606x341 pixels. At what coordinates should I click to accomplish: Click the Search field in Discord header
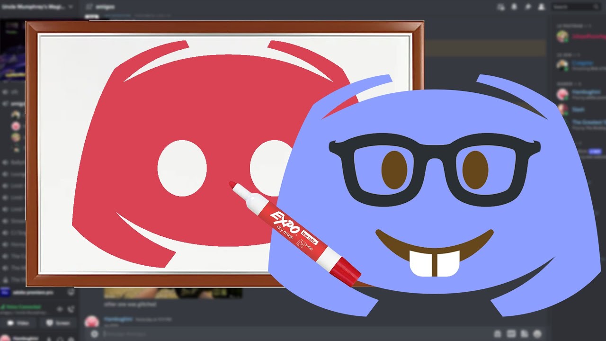click(x=576, y=7)
